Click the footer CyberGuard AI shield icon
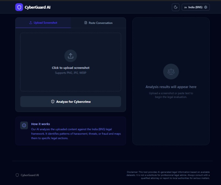 click(17, 175)
